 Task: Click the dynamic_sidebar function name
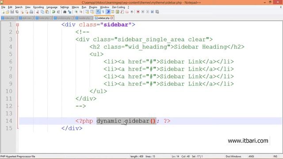[x=123, y=121]
